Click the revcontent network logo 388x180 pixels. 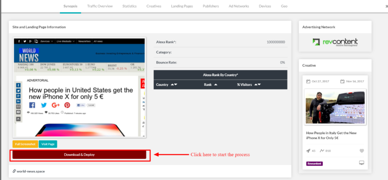(335, 42)
